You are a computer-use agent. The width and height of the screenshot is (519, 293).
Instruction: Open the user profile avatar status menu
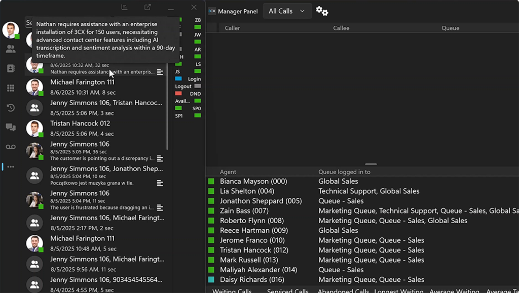(x=11, y=30)
